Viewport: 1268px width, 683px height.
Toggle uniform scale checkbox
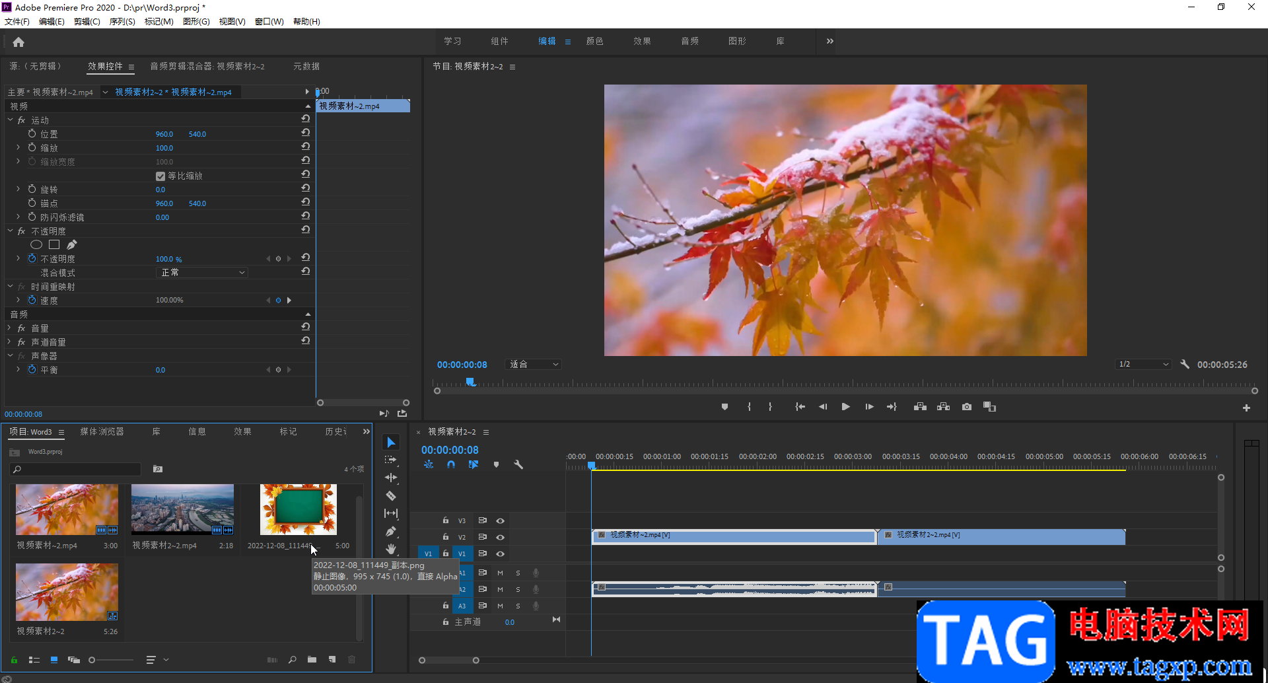pyautogui.click(x=160, y=176)
